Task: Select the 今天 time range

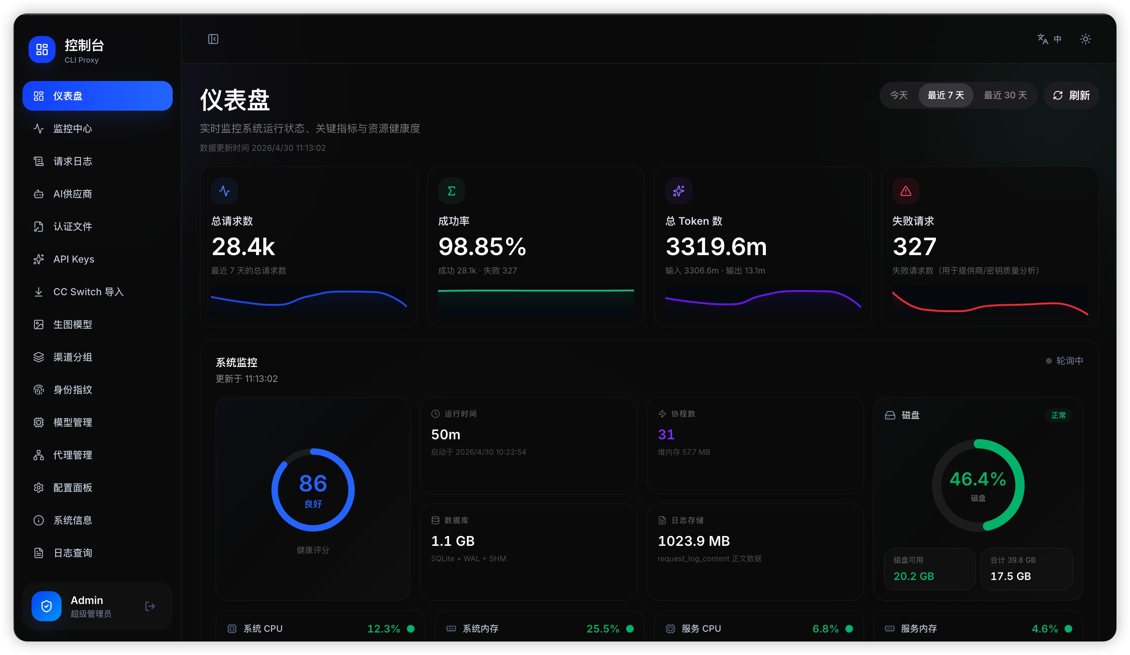Action: (x=899, y=95)
